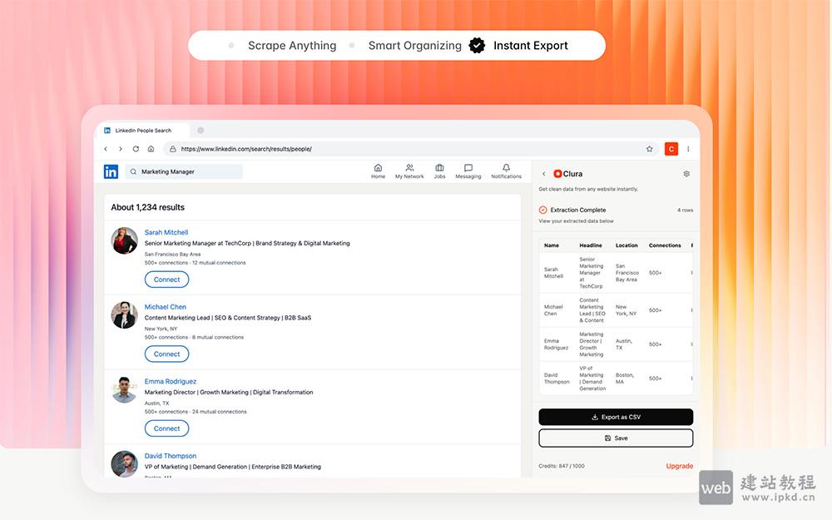Open My Network icon

409,171
